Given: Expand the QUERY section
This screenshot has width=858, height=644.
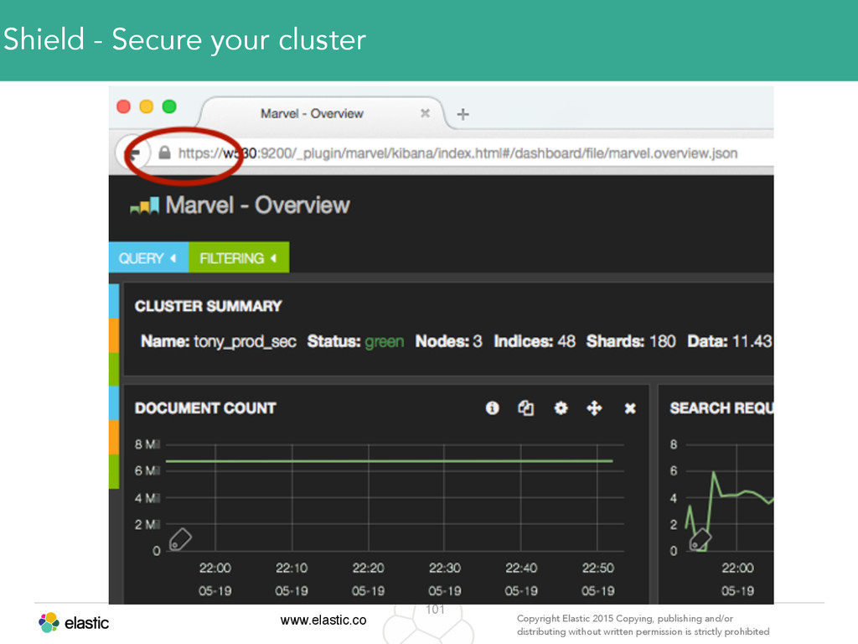Looking at the screenshot, I should click(148, 257).
